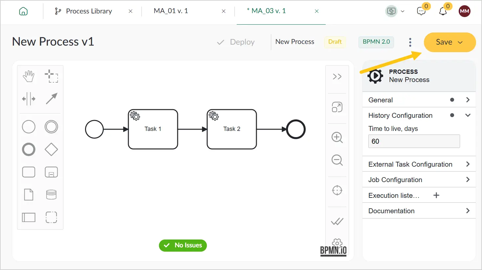This screenshot has width=482, height=270.
Task: Activate the lasso selection tool
Action: (51, 76)
